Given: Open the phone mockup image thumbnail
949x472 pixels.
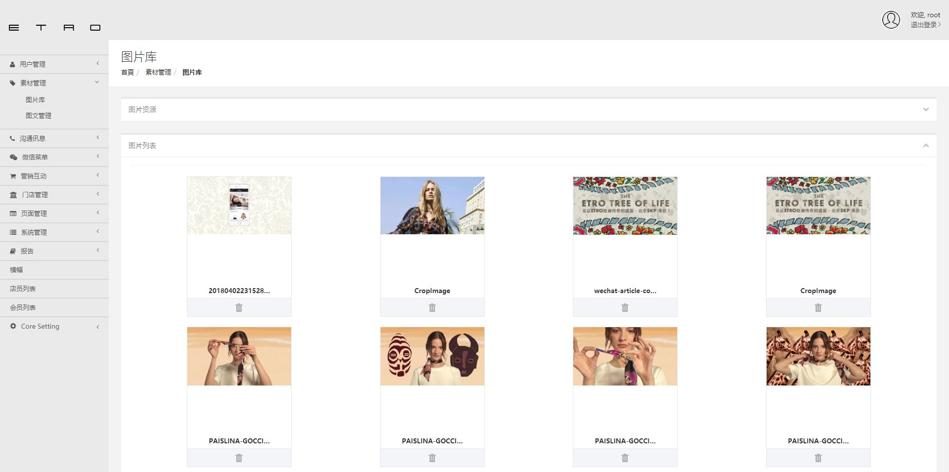Looking at the screenshot, I should point(239,206).
